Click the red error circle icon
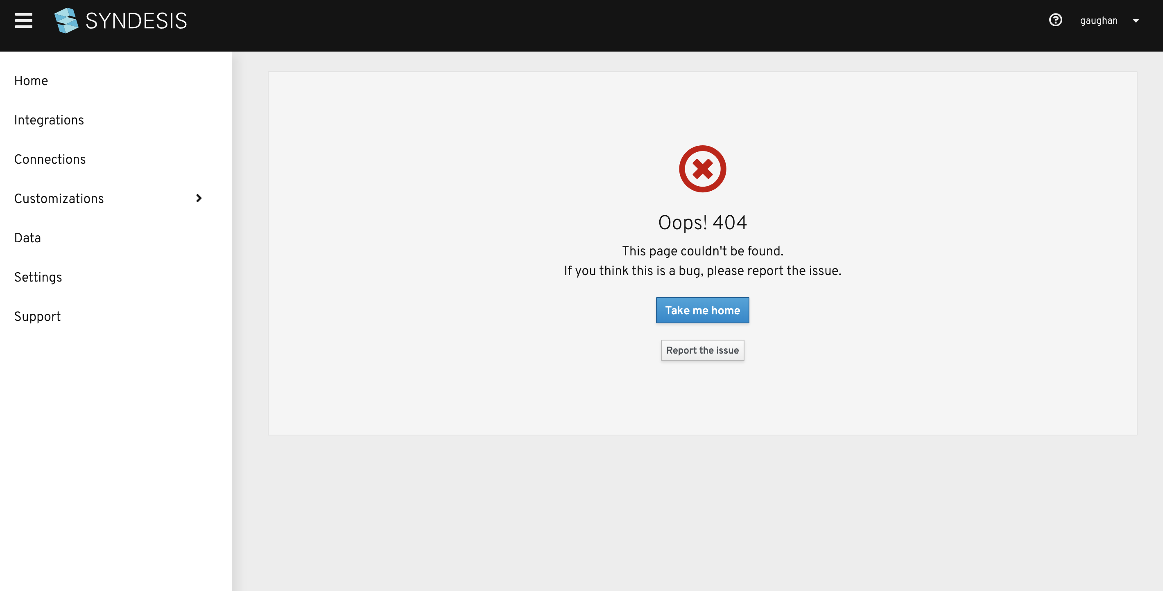The height and width of the screenshot is (591, 1163). click(x=701, y=169)
